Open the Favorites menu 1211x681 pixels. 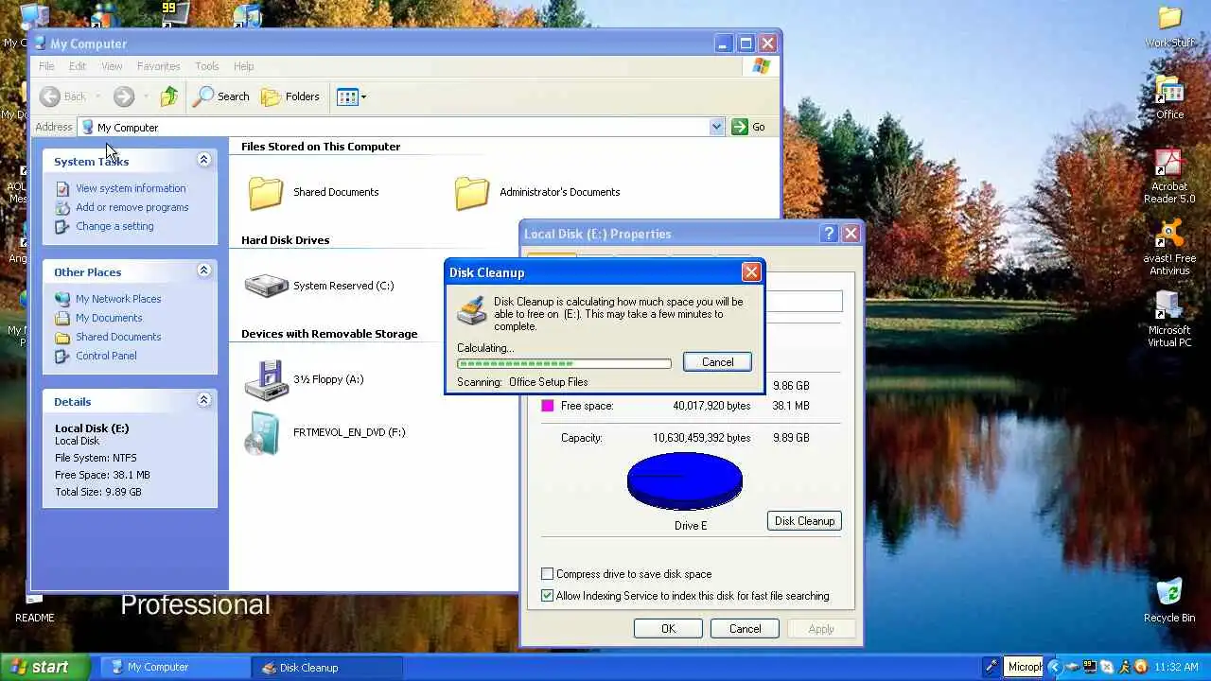(158, 66)
